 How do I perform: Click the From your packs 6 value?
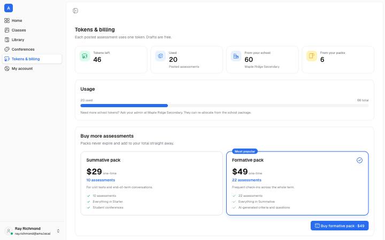pos(322,60)
